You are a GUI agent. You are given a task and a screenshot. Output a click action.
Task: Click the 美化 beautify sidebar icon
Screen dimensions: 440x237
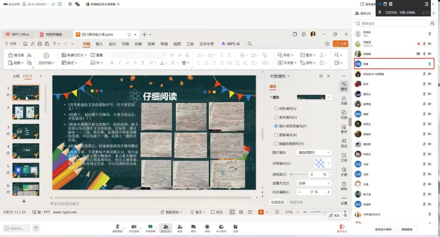click(x=344, y=143)
